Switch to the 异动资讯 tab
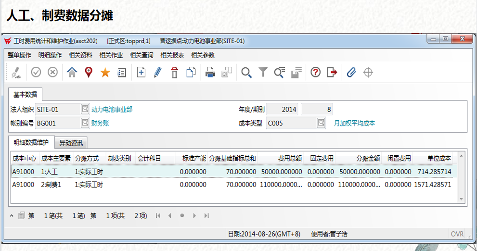 [x=71, y=143]
